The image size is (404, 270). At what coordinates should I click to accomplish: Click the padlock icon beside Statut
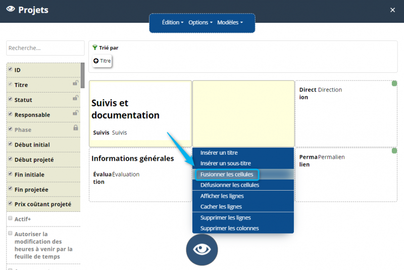(x=76, y=98)
